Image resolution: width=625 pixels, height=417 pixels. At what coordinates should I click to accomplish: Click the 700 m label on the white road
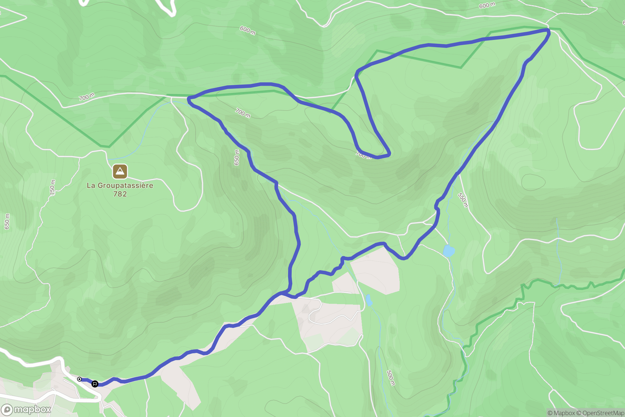[x=87, y=97]
